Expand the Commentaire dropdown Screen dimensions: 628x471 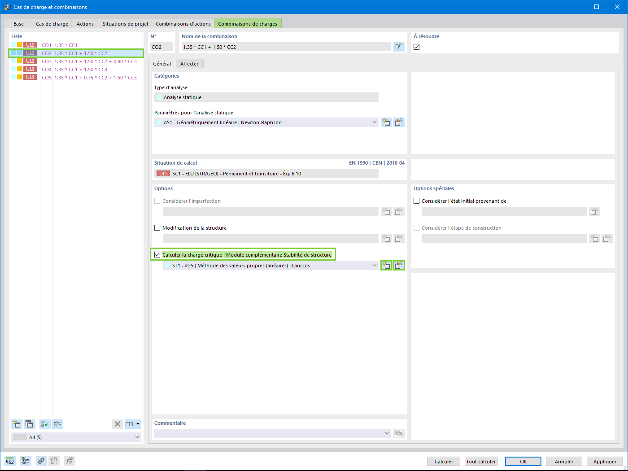coord(387,433)
